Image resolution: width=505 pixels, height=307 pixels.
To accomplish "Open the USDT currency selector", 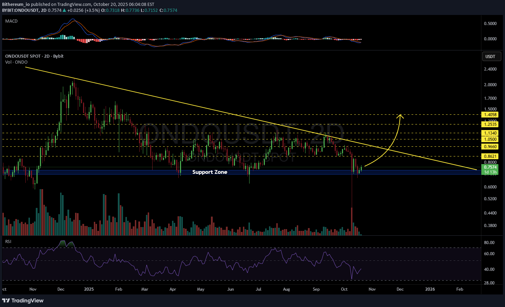I will point(490,56).
